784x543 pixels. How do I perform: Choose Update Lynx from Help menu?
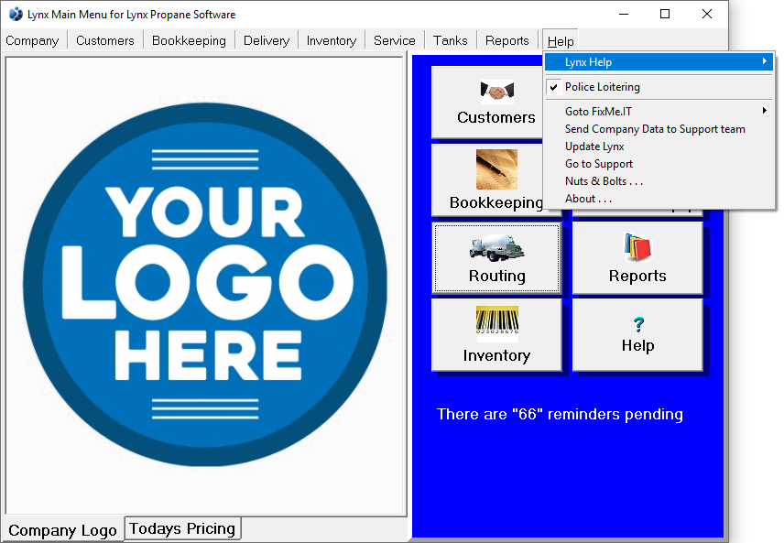[594, 147]
